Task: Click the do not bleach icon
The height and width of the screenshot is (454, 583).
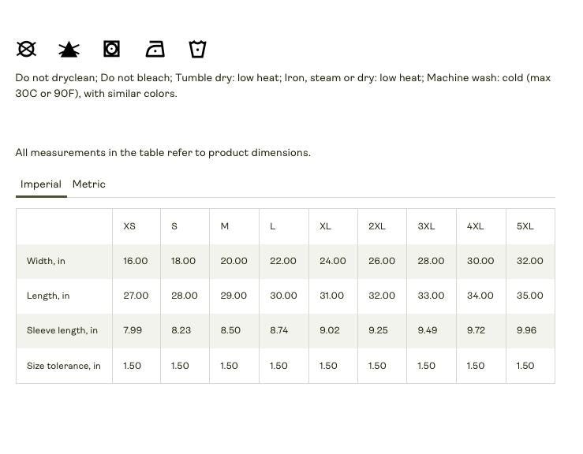Action: click(x=69, y=49)
